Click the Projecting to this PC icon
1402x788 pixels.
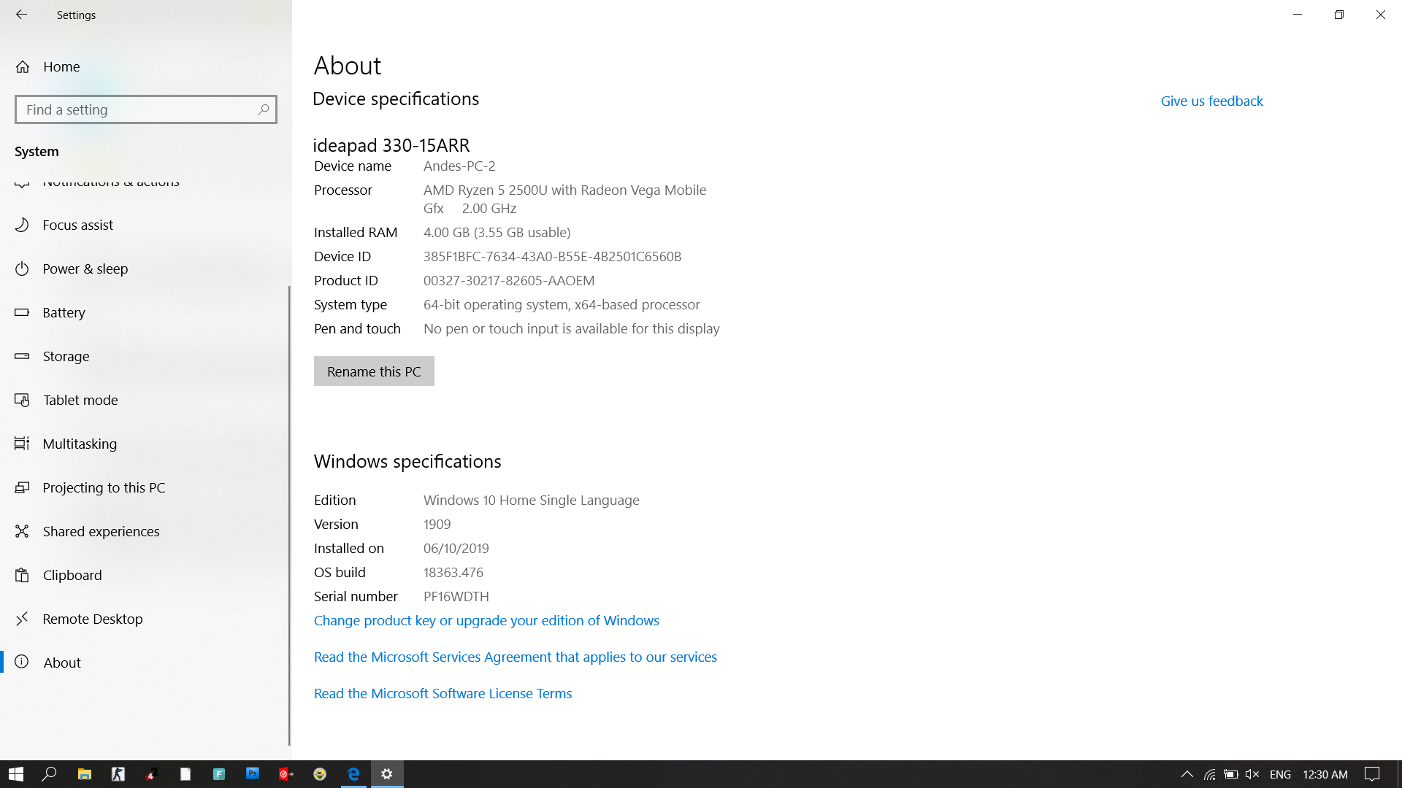coord(22,487)
